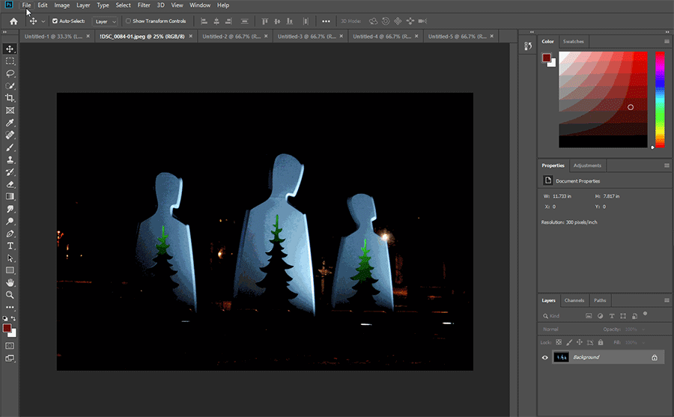Click the foreground color swatch in toolbar

tap(7, 329)
